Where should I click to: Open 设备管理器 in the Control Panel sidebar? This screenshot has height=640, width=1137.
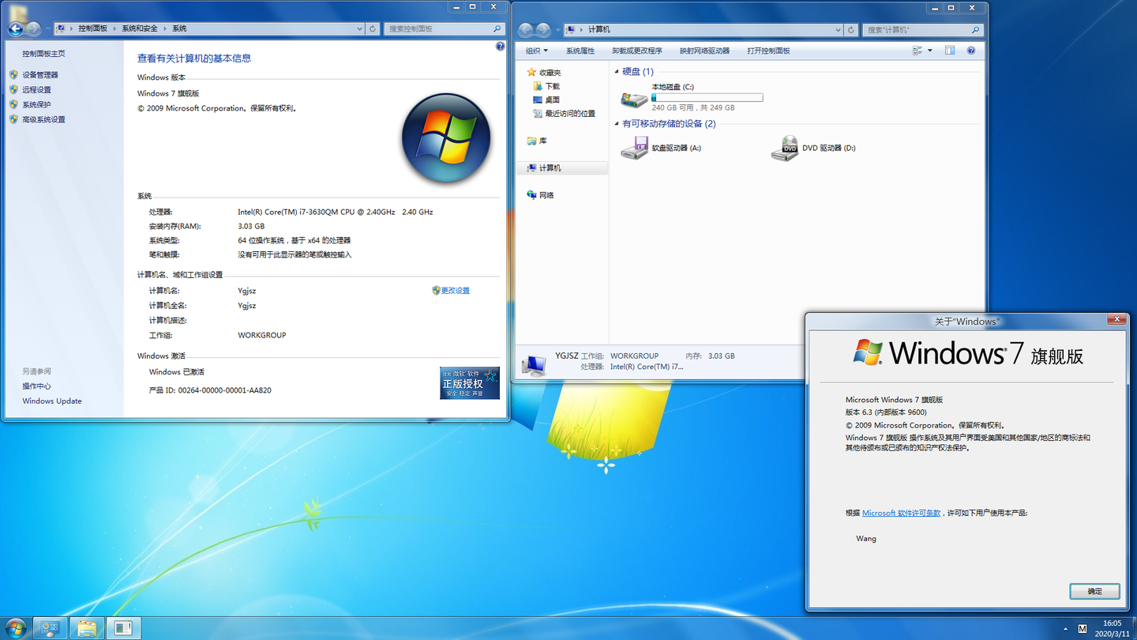(40, 75)
